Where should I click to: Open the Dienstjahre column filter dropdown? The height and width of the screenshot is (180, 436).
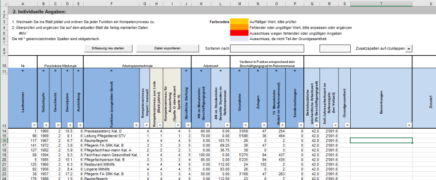(70, 125)
